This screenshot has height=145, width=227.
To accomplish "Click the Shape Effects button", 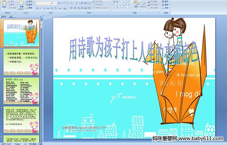I will click(153, 8).
